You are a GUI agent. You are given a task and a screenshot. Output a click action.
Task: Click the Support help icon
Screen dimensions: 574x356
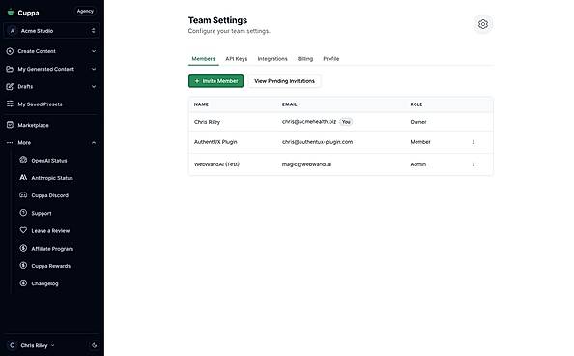click(23, 213)
